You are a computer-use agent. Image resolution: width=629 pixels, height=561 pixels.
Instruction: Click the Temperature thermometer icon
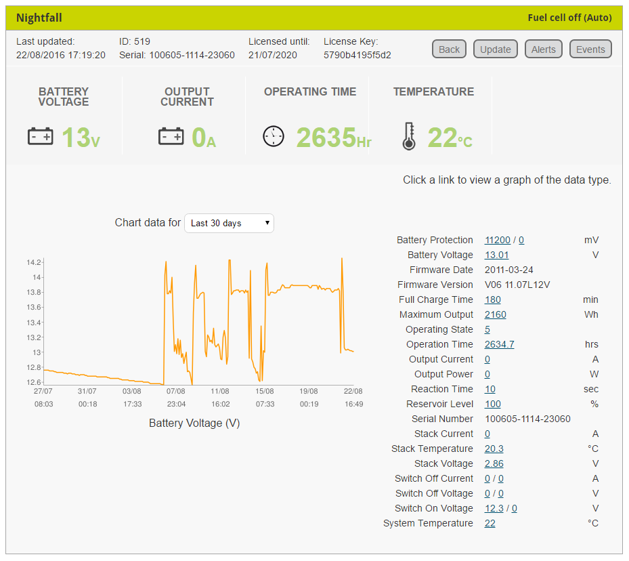408,135
